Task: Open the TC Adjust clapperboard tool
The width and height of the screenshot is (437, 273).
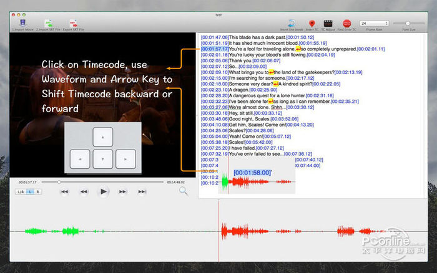Action: click(328, 24)
